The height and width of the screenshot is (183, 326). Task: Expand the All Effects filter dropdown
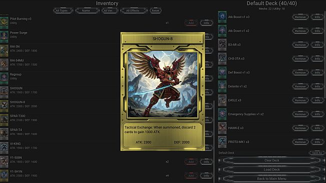(134, 10)
